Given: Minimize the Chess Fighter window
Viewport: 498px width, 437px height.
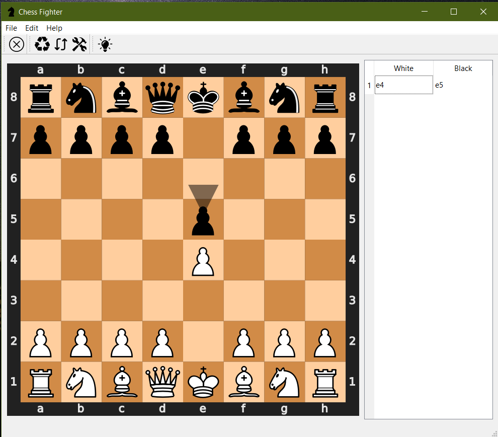Looking at the screenshot, I should coord(425,12).
